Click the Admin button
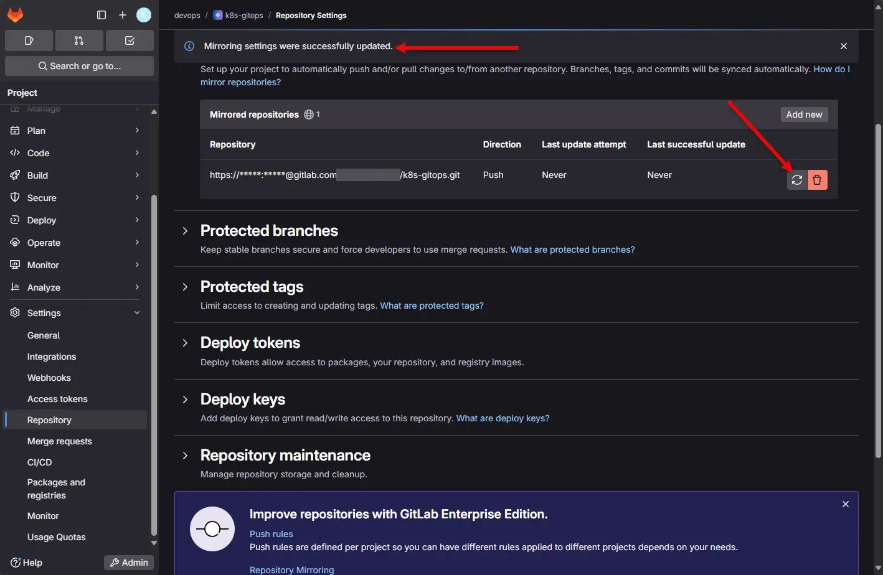Screen dimensions: 883x575 pyautogui.click(x=129, y=563)
